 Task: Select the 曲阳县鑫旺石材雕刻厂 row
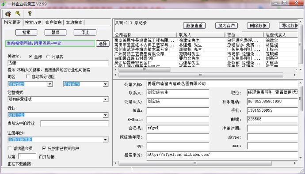[206, 58]
